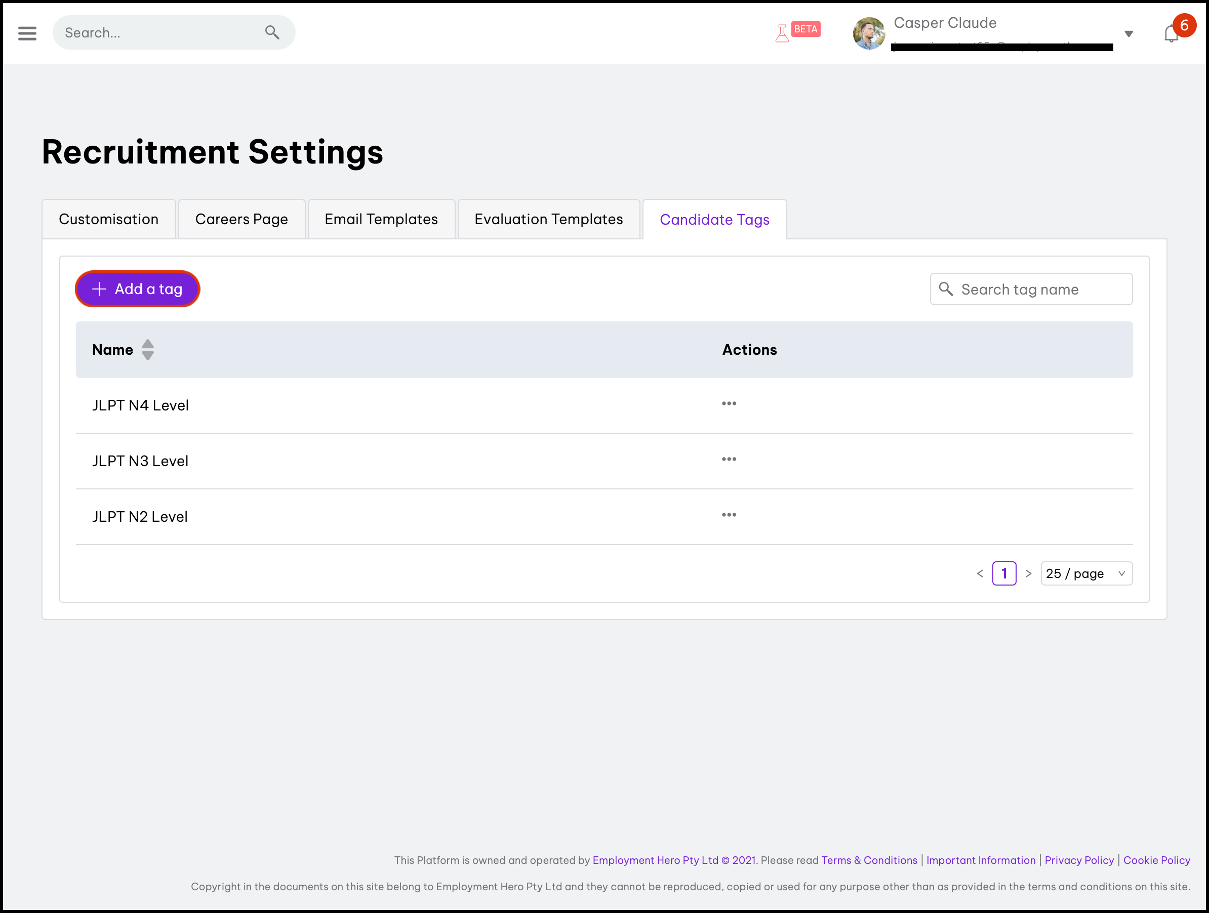Click the hamburger menu icon
The width and height of the screenshot is (1209, 913).
tap(27, 32)
